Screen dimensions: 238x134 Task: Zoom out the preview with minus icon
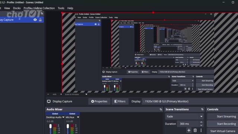48,94
